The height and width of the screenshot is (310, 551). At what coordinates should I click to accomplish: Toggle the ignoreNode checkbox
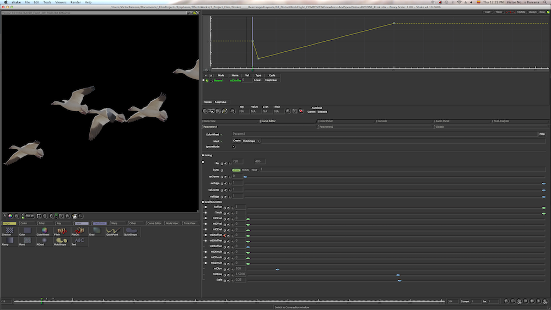[234, 147]
